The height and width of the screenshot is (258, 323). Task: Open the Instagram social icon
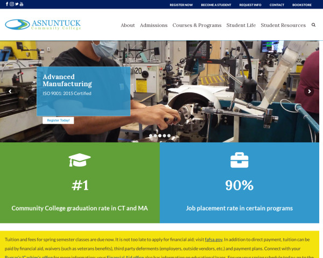pos(12,4)
